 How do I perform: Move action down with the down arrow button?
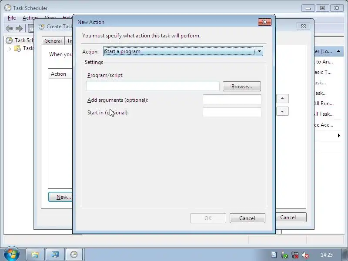click(282, 111)
